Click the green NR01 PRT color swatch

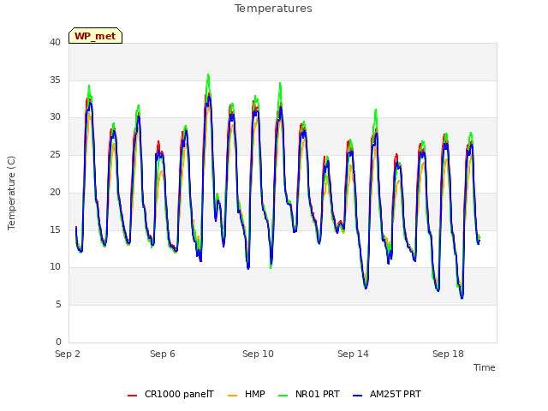(283, 396)
